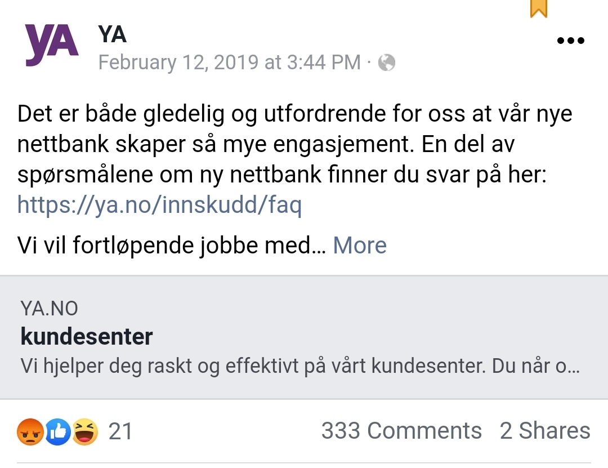Click the YA purple logo avatar

(x=52, y=44)
